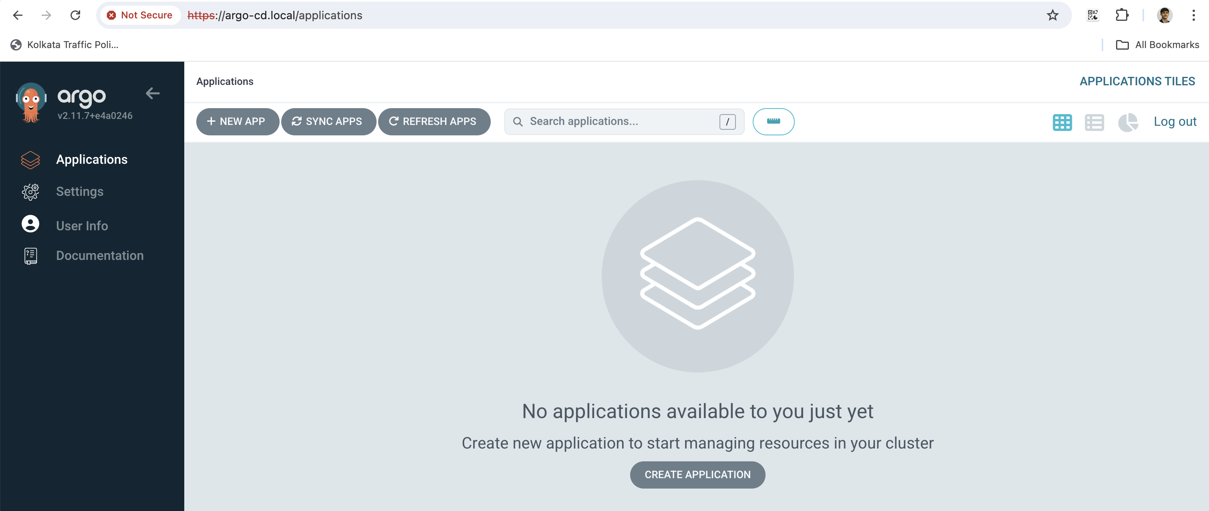Collapse the Argo sidebar with the arrow
Image resolution: width=1209 pixels, height=511 pixels.
pos(153,93)
